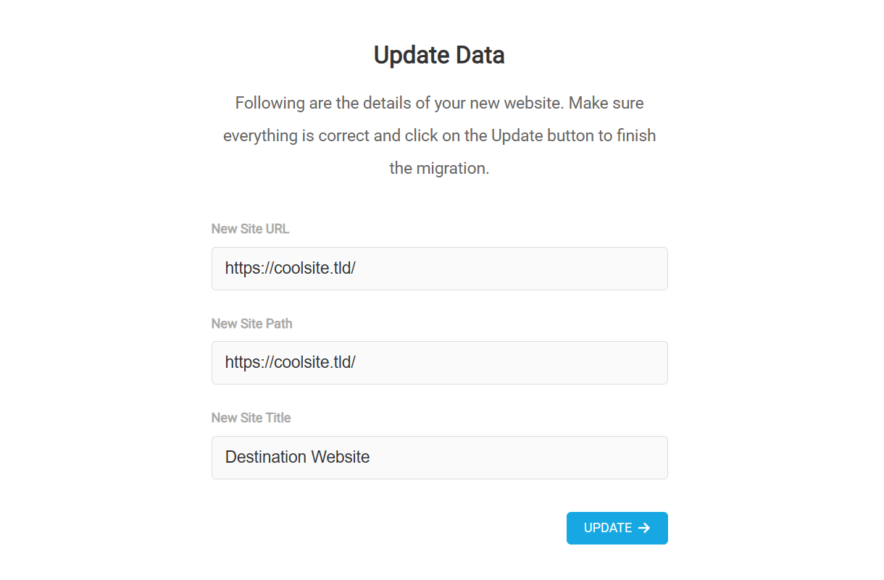Screen dimensions: 884x580
Task: Place cursor in the New Site Path input
Action: [x=439, y=362]
